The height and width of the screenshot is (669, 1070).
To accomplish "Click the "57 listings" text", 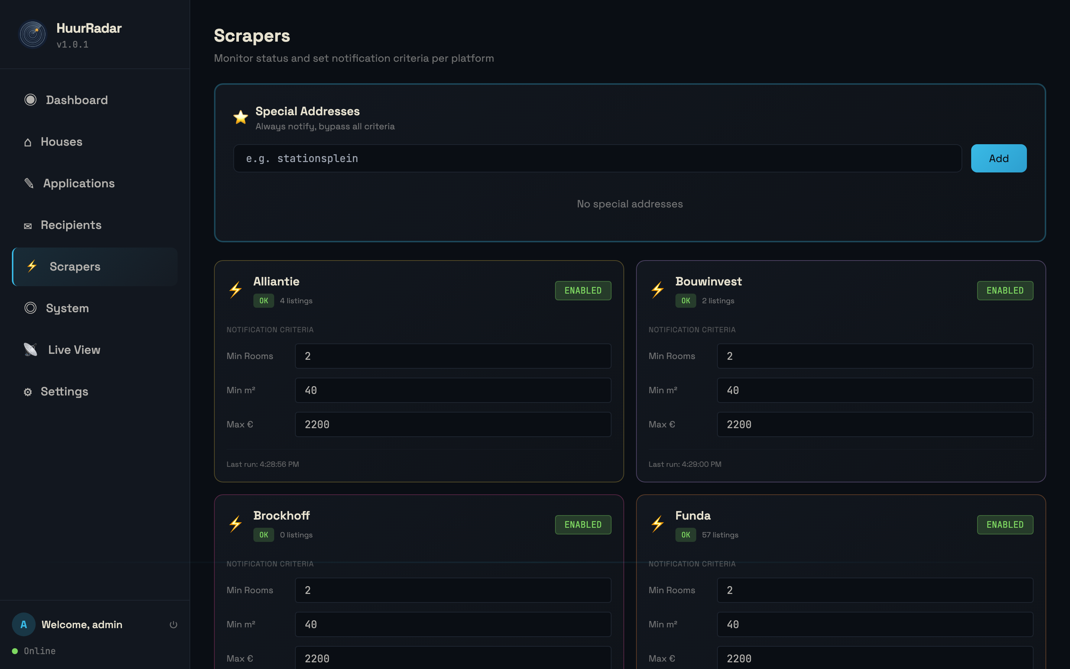I will pos(720,535).
